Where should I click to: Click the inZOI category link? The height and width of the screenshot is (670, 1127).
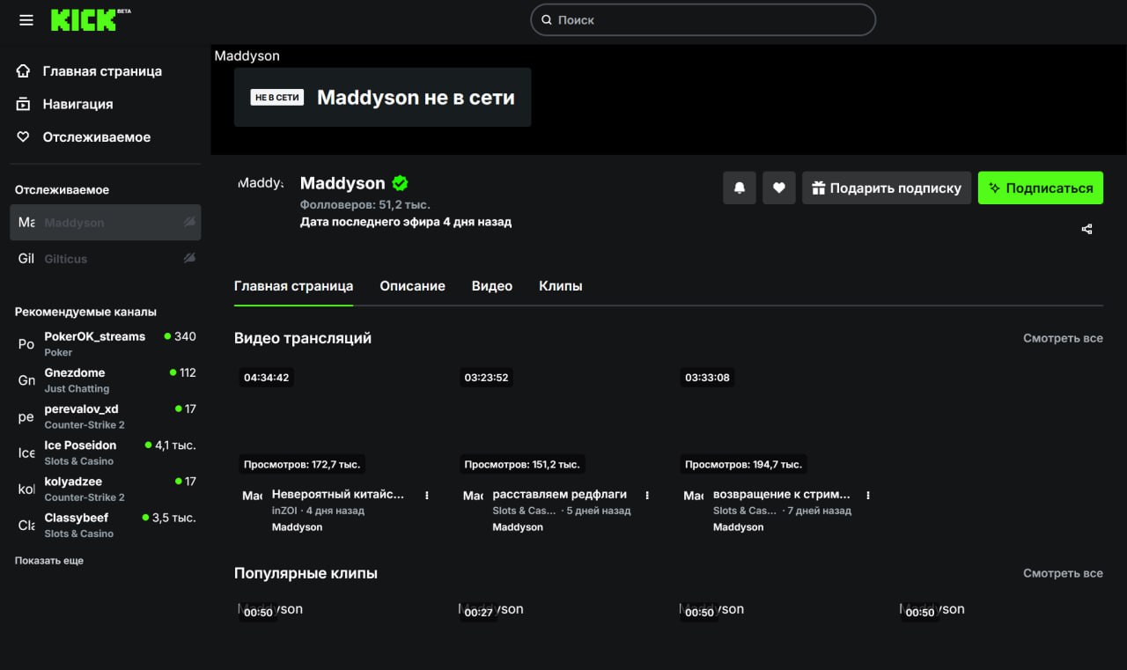[284, 511]
